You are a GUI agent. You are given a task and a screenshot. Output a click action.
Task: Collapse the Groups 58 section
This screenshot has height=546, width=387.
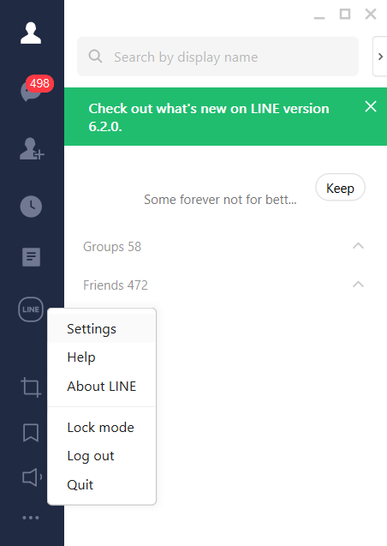pos(358,246)
